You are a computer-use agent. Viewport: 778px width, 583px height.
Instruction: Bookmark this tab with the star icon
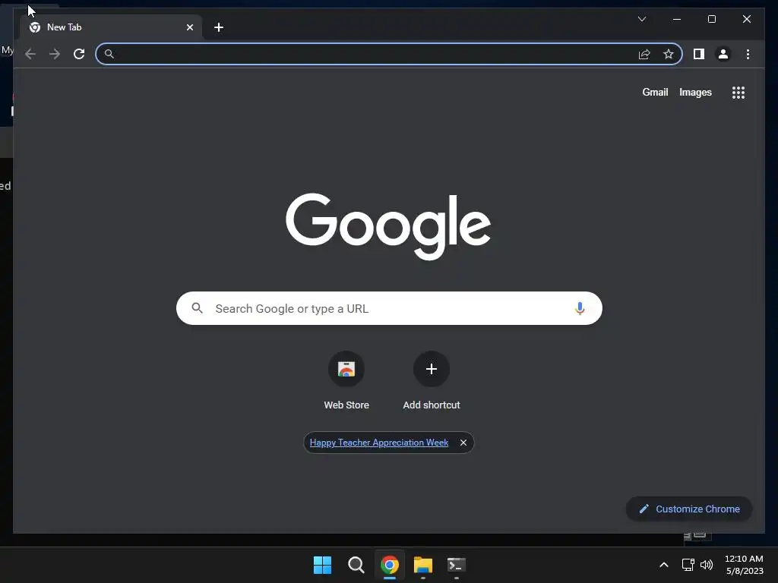669,54
